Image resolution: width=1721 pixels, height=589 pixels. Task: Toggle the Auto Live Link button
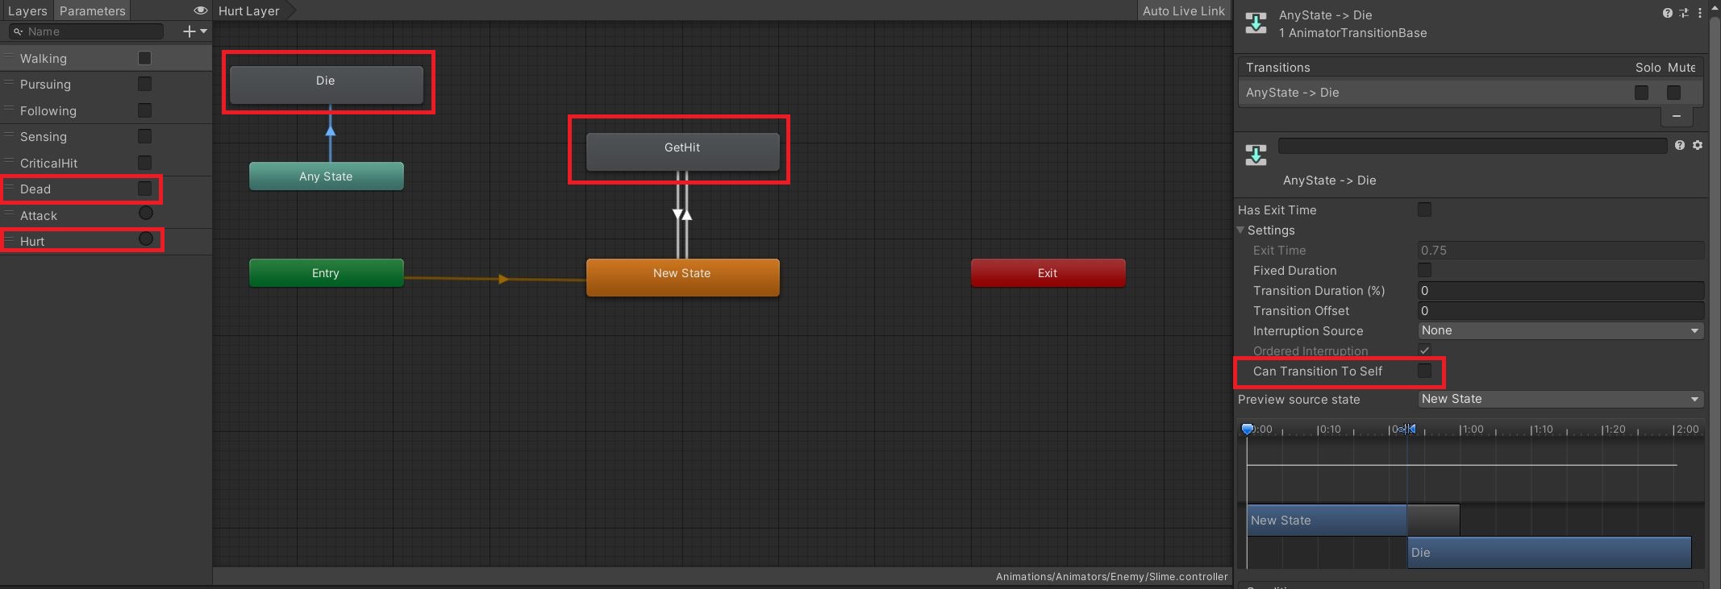pyautogui.click(x=1183, y=10)
